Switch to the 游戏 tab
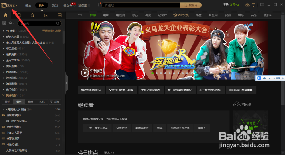285x155 pixels. [55, 5]
